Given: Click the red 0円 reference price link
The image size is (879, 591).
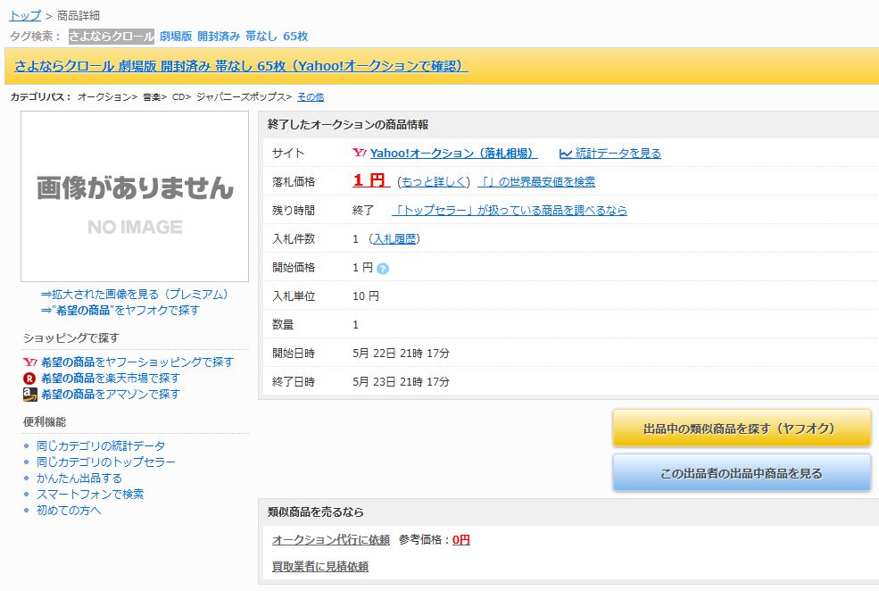Looking at the screenshot, I should pyautogui.click(x=460, y=540).
